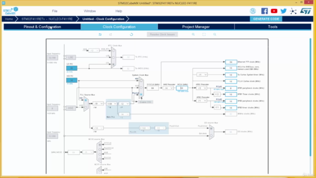Click the HSE oscillator block
The width and height of the screenshot is (316, 178).
(x=71, y=108)
